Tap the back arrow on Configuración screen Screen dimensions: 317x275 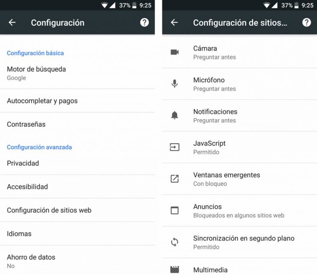12,23
